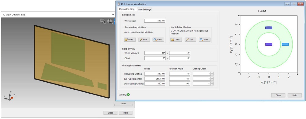Click the zoom-to-fit magnifier icon in 3D view
This screenshot has height=119, width=306.
(103, 21)
